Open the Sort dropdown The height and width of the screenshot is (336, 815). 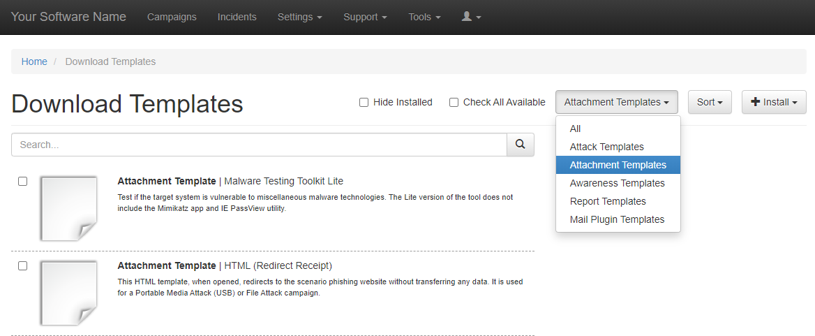[709, 102]
